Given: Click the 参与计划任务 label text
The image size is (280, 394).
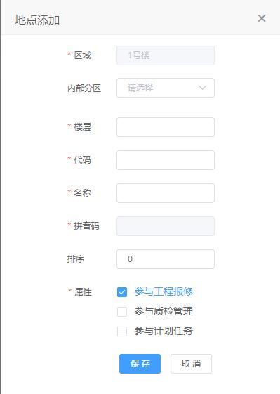Looking at the screenshot, I should point(164,331).
